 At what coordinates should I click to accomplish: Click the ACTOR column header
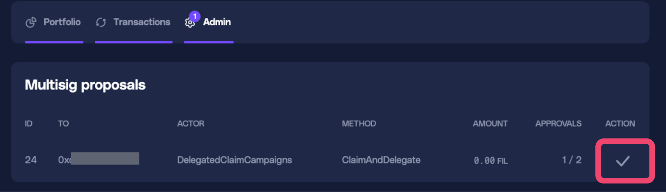[191, 124]
